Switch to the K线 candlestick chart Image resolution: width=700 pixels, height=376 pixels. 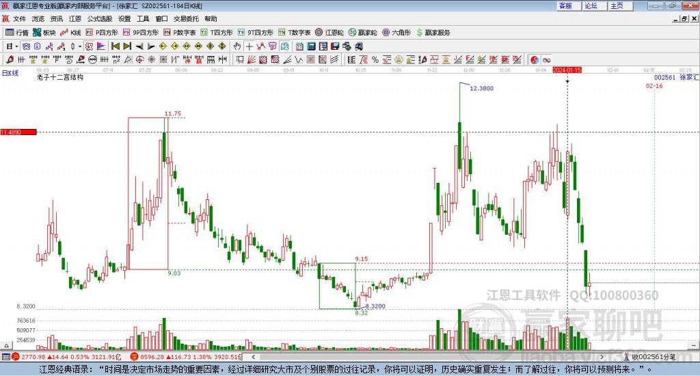(x=71, y=32)
